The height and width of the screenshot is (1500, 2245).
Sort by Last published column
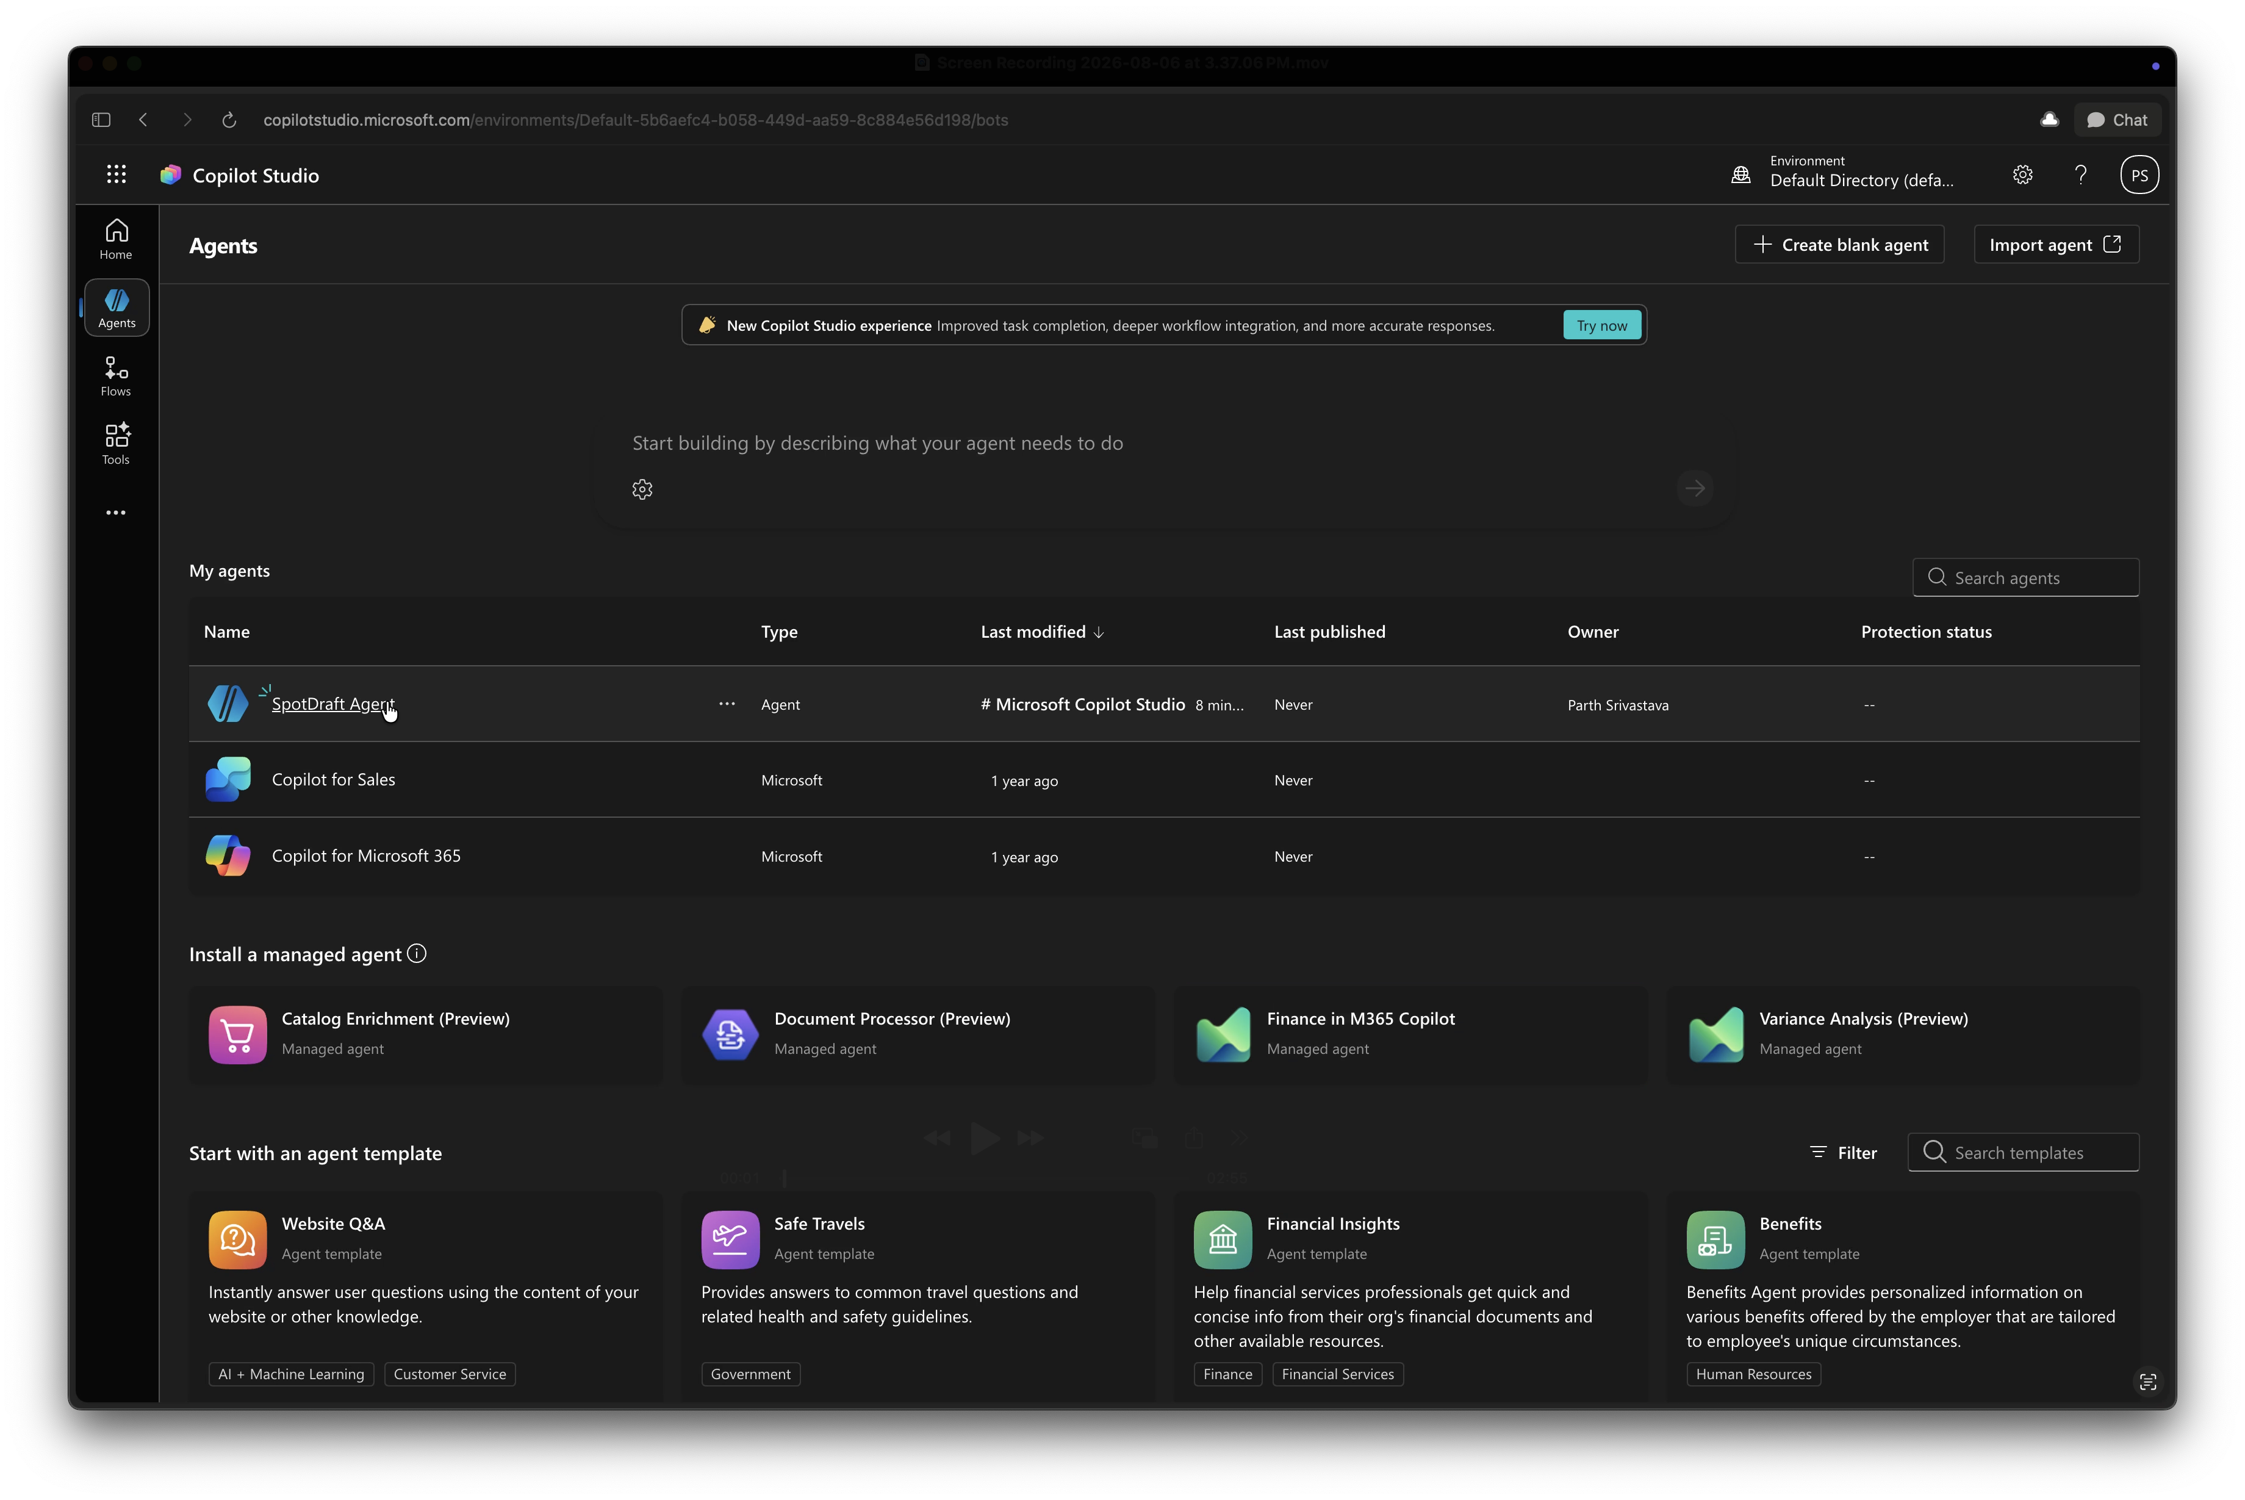tap(1329, 632)
